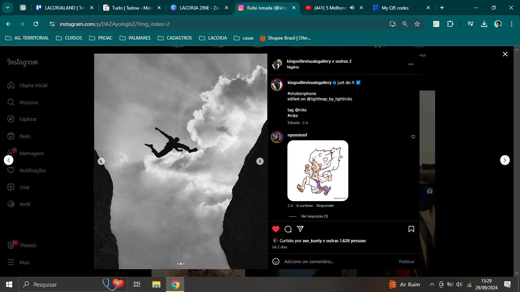Click the black and white cliff jump photo
520x292 pixels.
coord(181,161)
